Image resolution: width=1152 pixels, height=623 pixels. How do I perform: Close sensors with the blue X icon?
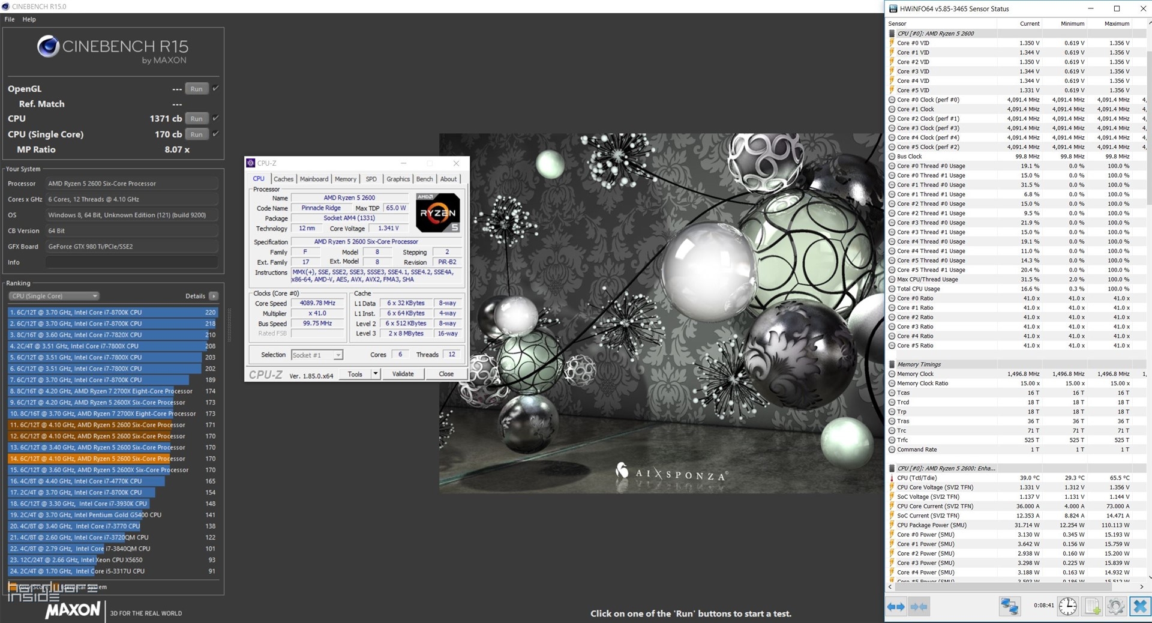point(1139,606)
